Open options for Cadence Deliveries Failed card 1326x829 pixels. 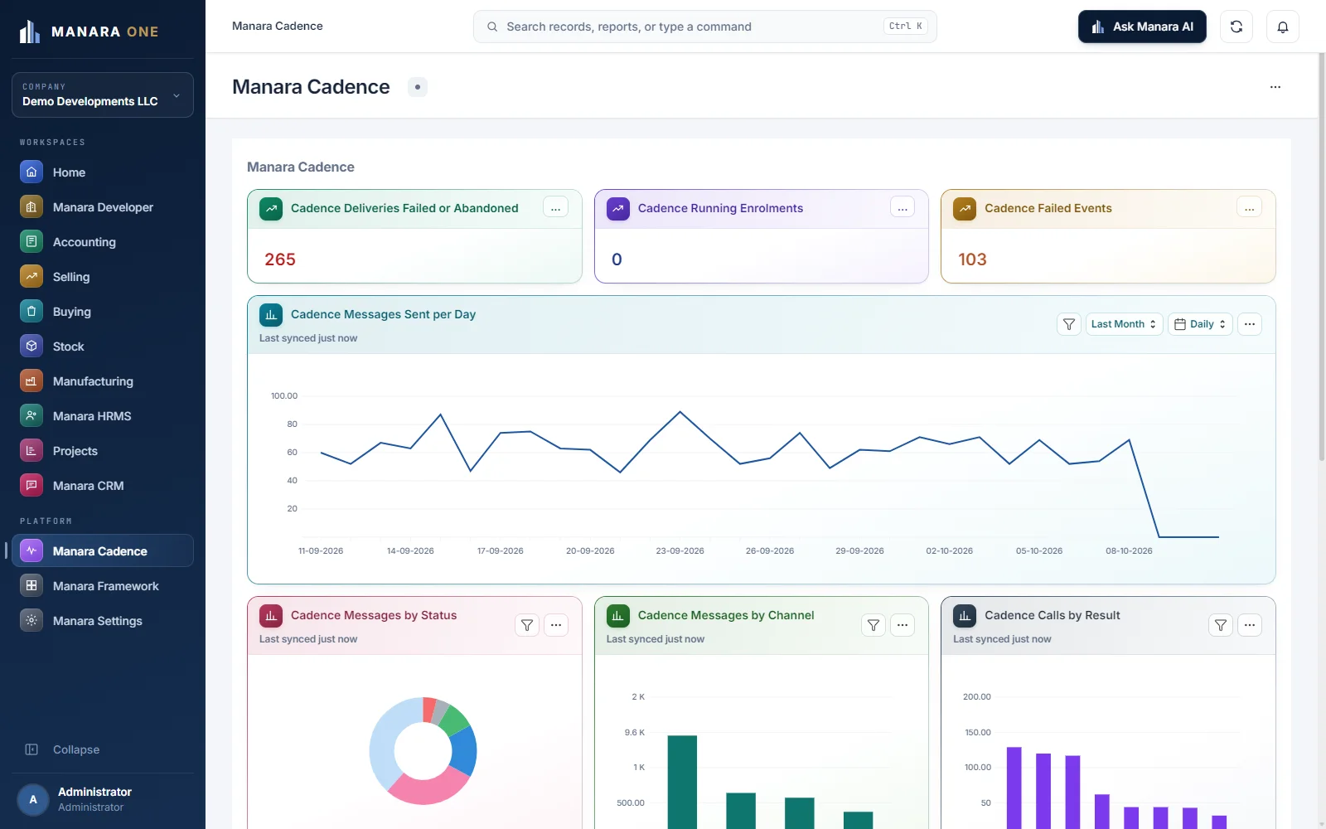[555, 208]
